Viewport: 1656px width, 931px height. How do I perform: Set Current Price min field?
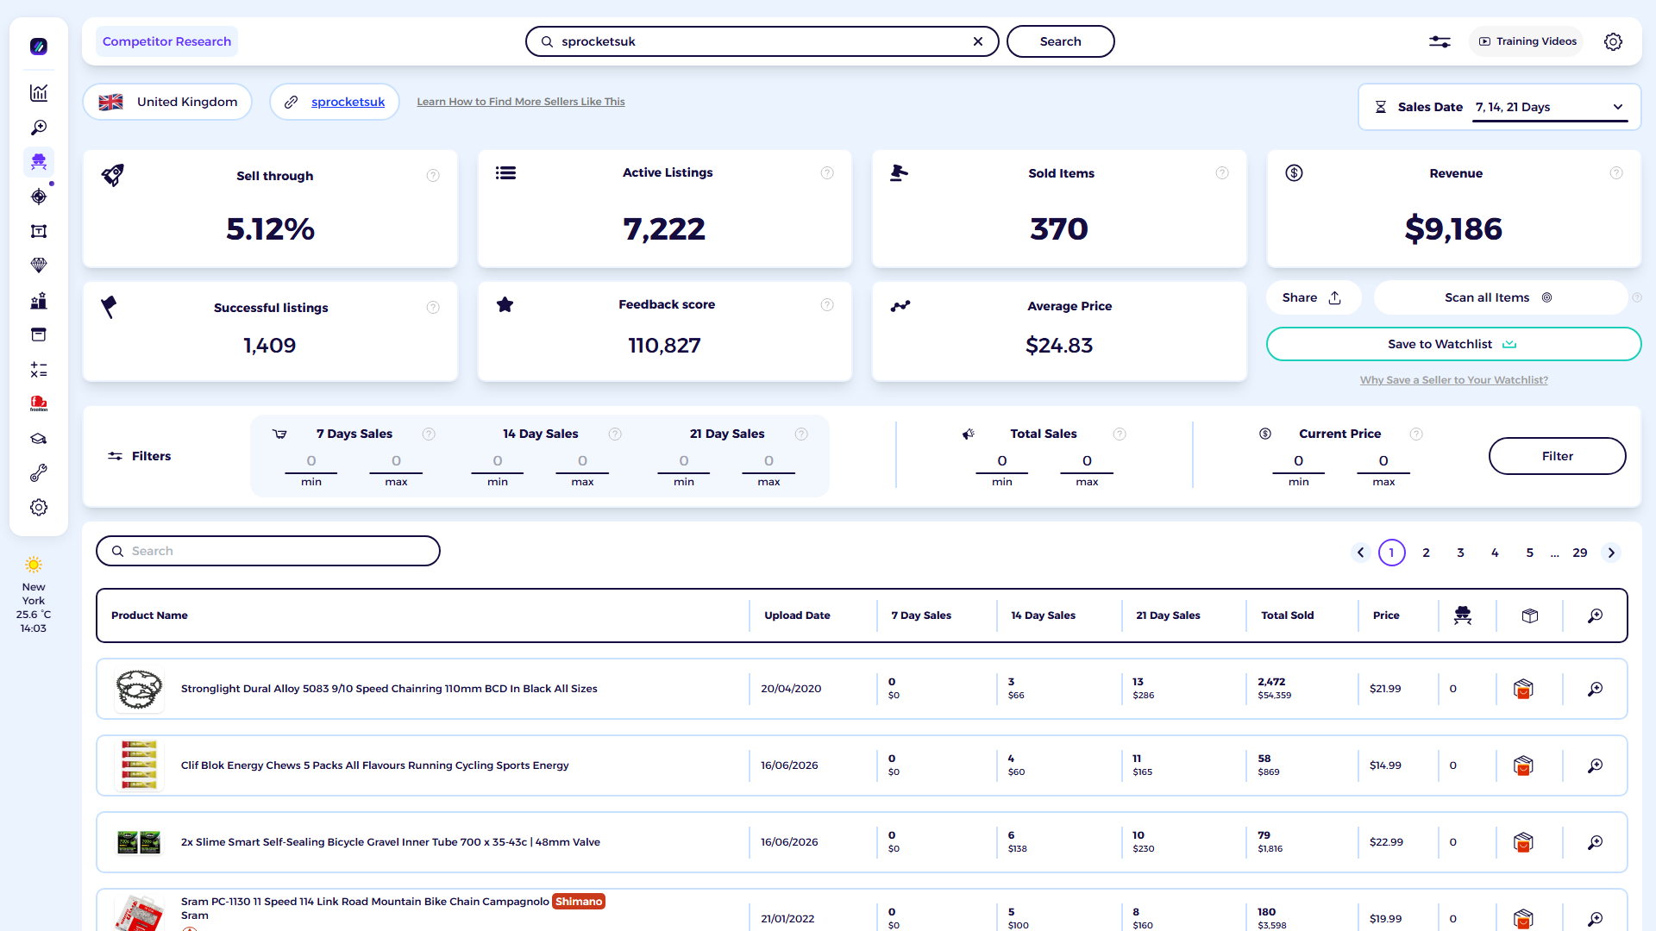pos(1298,461)
